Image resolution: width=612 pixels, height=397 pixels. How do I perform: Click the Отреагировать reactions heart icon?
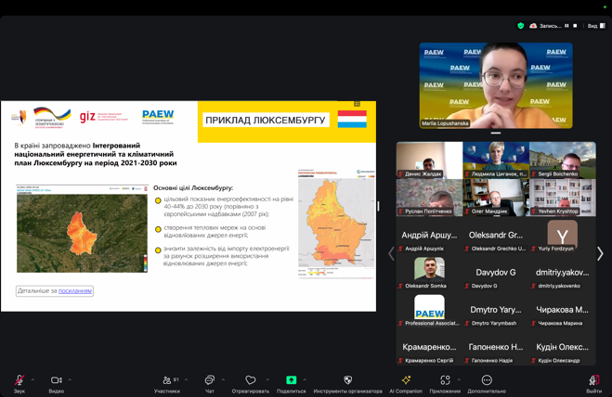tap(250, 380)
